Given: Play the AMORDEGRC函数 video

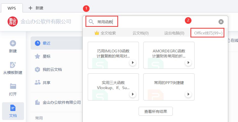Looking at the screenshot, I should [188, 63].
